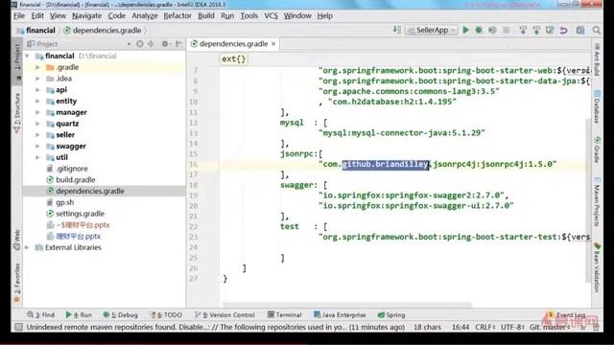Start debugging with the bug icon
This screenshot has height=345, width=614.
click(x=479, y=30)
